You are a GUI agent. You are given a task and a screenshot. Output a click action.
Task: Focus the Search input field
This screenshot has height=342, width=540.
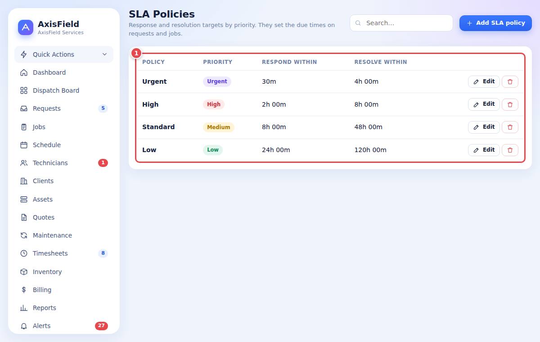pos(401,23)
